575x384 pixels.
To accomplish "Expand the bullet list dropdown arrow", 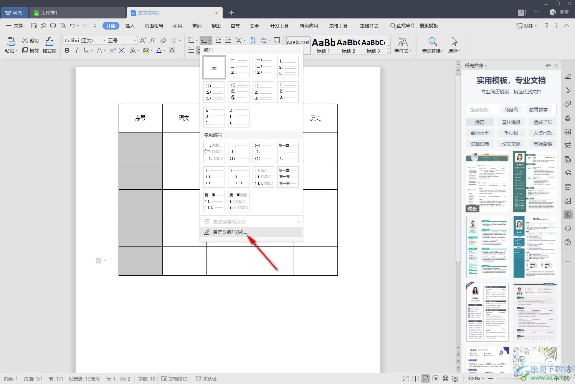I will point(197,41).
